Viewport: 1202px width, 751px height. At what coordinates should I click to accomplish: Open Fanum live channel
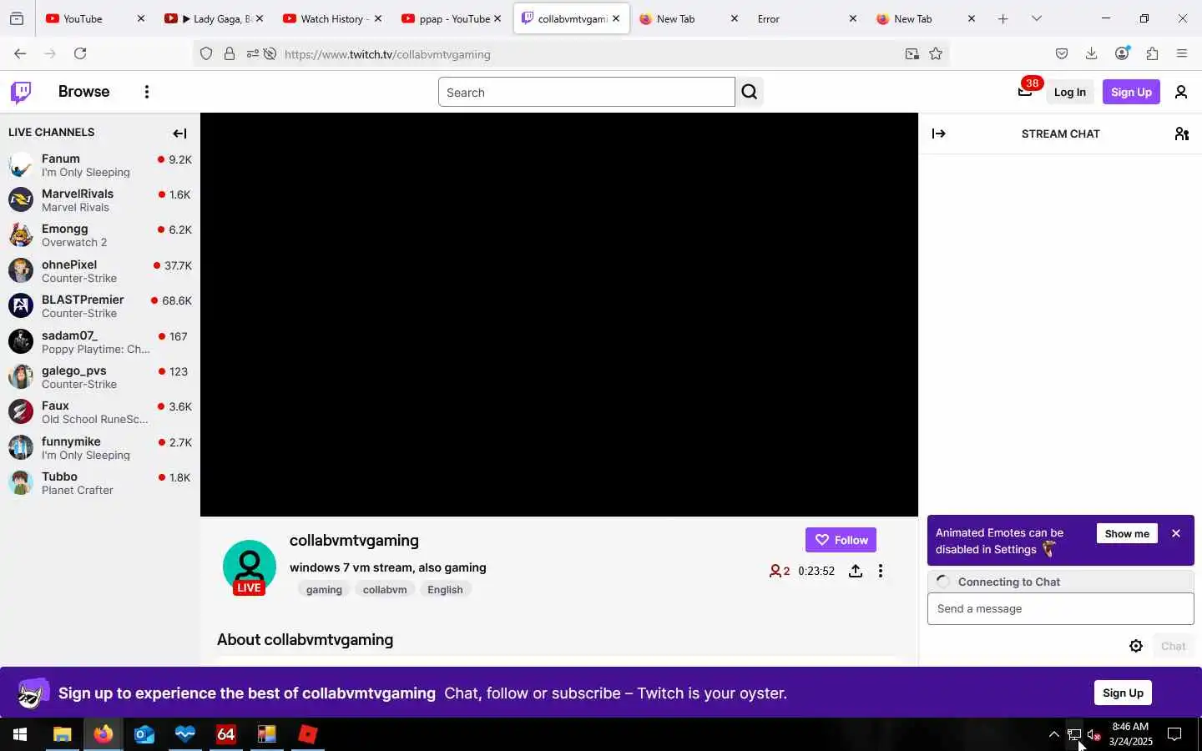point(100,165)
